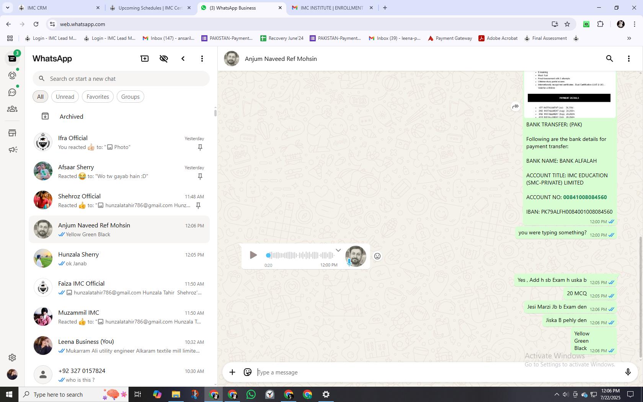Screen dimensions: 643x402
Task: Click pin icon on Afsaar Sherry chat
Action: [x=200, y=176]
